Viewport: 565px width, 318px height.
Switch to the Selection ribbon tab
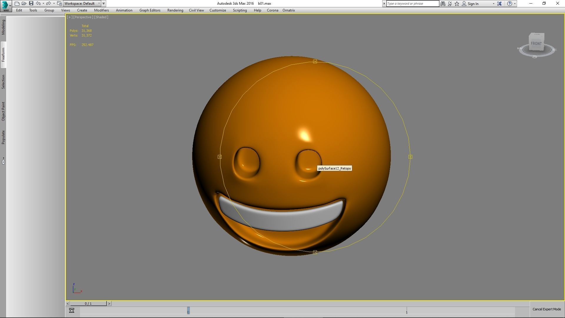coord(3,82)
